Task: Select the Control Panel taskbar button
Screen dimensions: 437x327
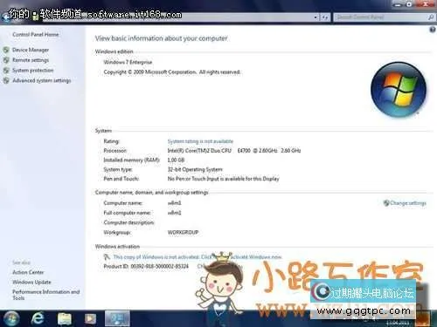Action: tap(117, 318)
